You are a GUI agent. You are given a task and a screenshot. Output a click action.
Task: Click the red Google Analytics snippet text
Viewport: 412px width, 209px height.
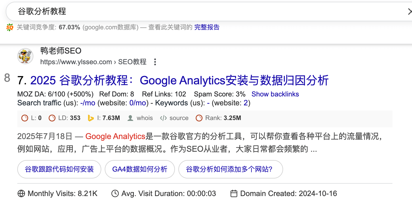[115, 136]
